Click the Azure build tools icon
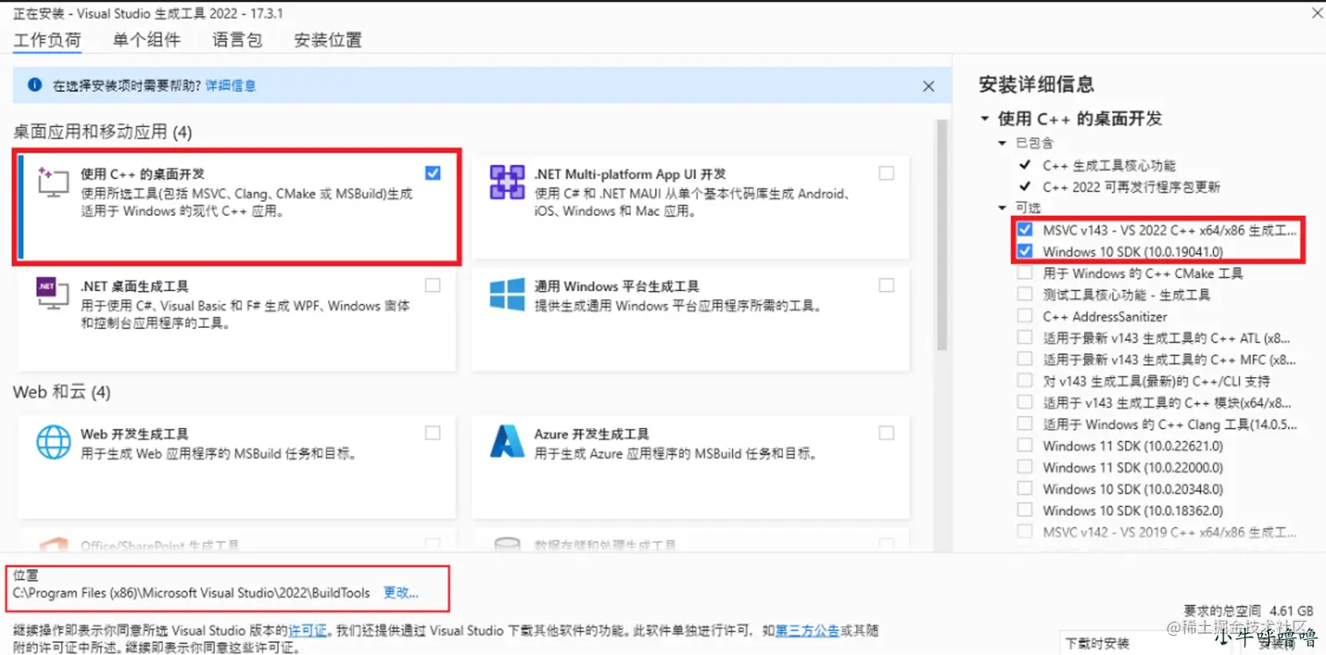 (x=507, y=442)
